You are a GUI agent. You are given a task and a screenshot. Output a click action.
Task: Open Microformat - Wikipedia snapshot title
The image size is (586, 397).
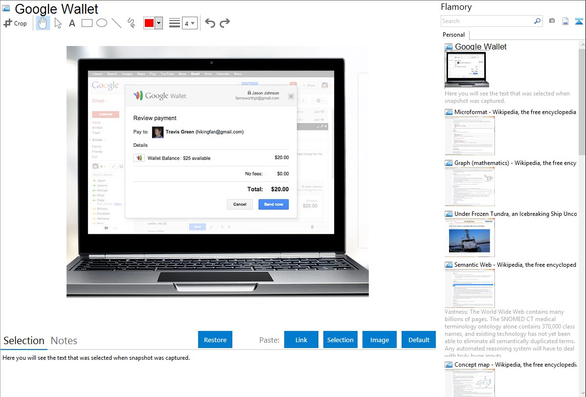[x=515, y=112]
